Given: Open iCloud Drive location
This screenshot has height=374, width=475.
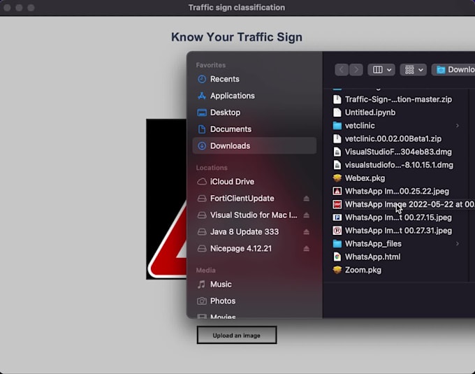Looking at the screenshot, I should [x=254, y=182].
